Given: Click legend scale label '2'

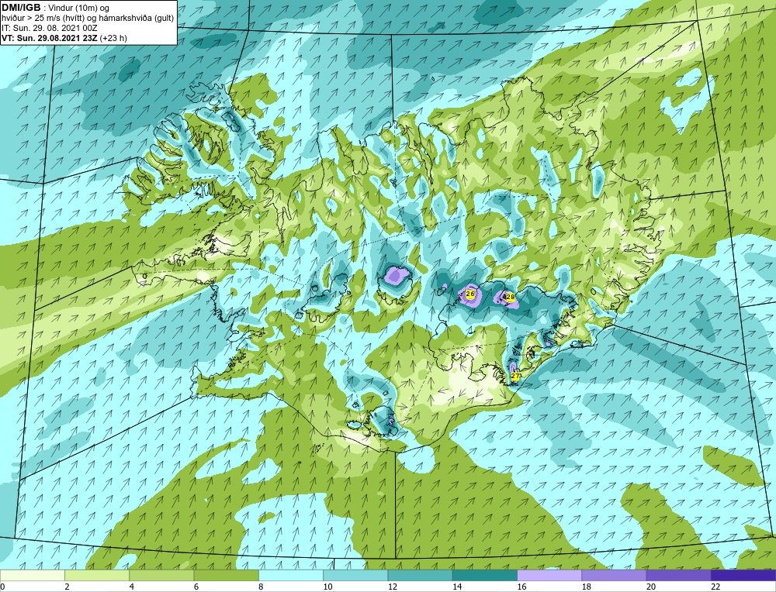Looking at the screenshot, I should (x=67, y=587).
